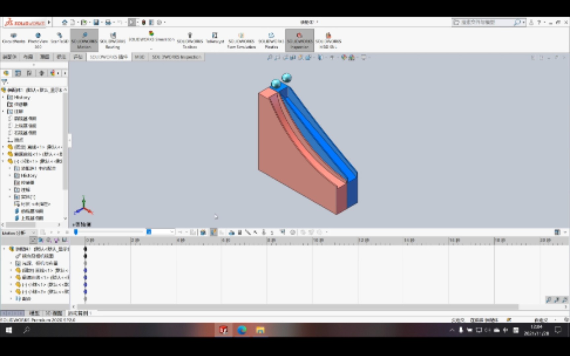Image resolution: width=570 pixels, height=356 pixels.
Task: Click the Print icon
Action: pos(108,22)
